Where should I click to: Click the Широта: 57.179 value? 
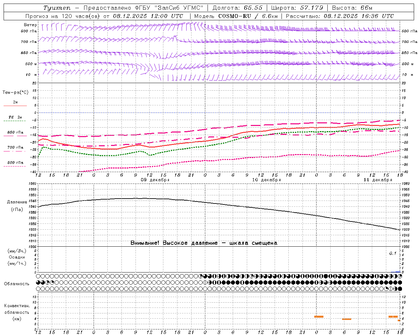pos(297,8)
